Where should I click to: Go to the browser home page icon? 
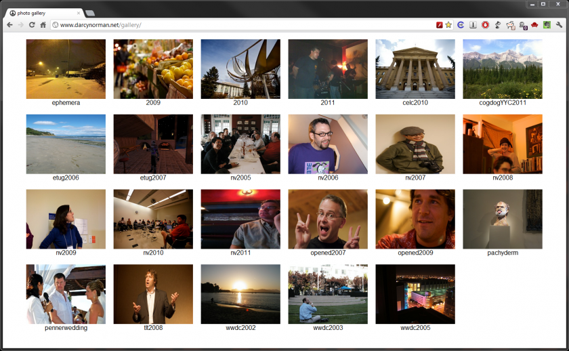[43, 25]
